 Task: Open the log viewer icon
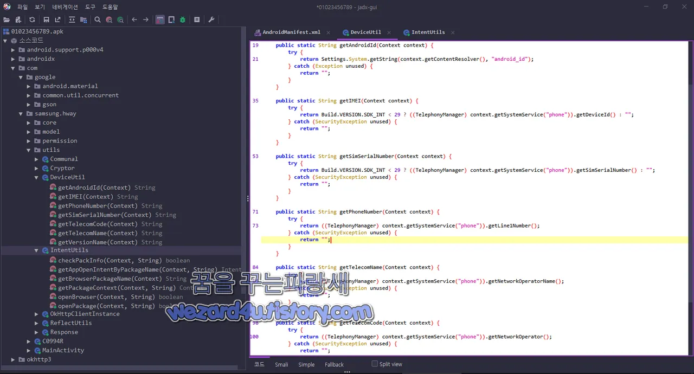coord(197,20)
